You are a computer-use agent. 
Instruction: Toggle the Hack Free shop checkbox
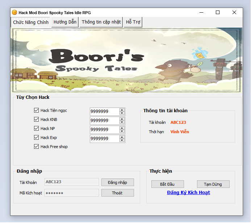point(36,147)
